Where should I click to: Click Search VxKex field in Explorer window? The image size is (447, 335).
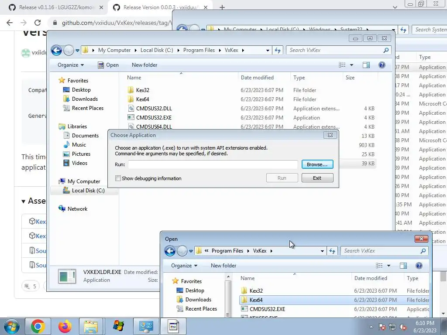tap(338, 50)
